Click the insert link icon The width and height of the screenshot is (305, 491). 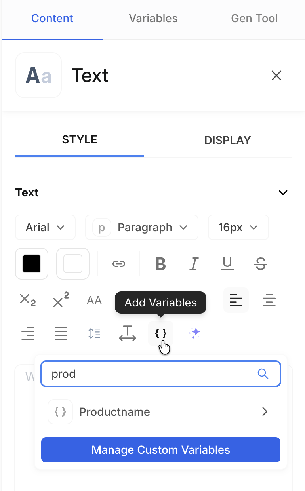[119, 264]
